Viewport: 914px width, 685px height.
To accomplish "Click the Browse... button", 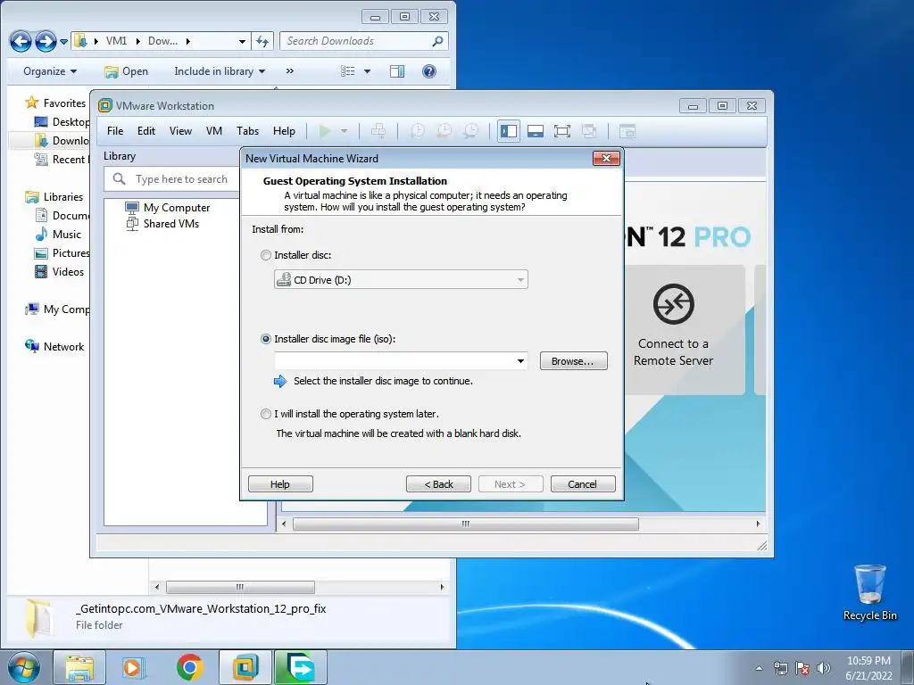I will coord(573,361).
